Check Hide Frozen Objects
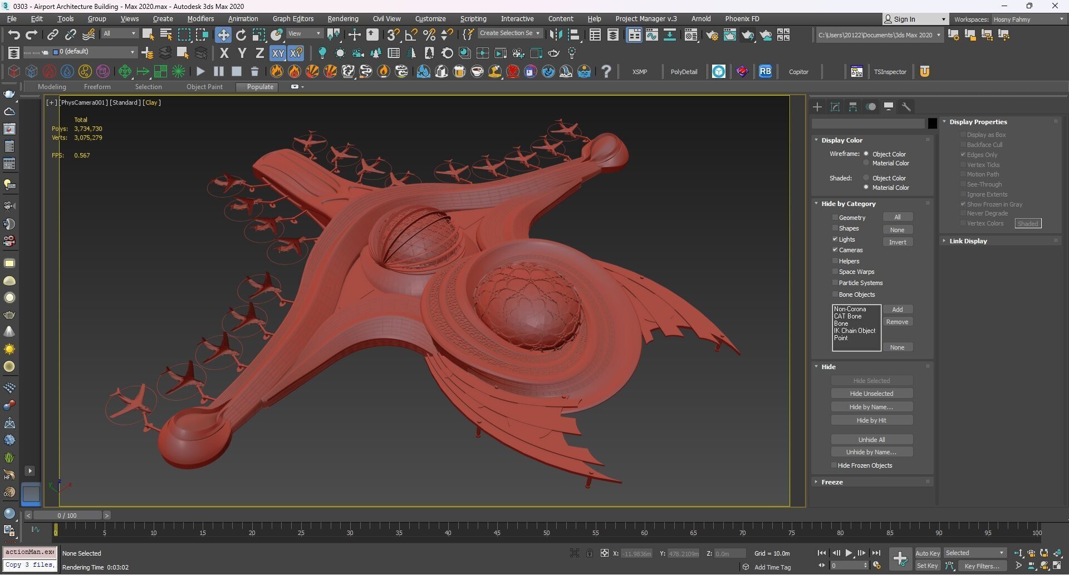The height and width of the screenshot is (579, 1069). click(x=834, y=465)
